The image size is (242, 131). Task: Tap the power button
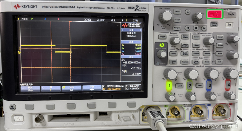19,119
